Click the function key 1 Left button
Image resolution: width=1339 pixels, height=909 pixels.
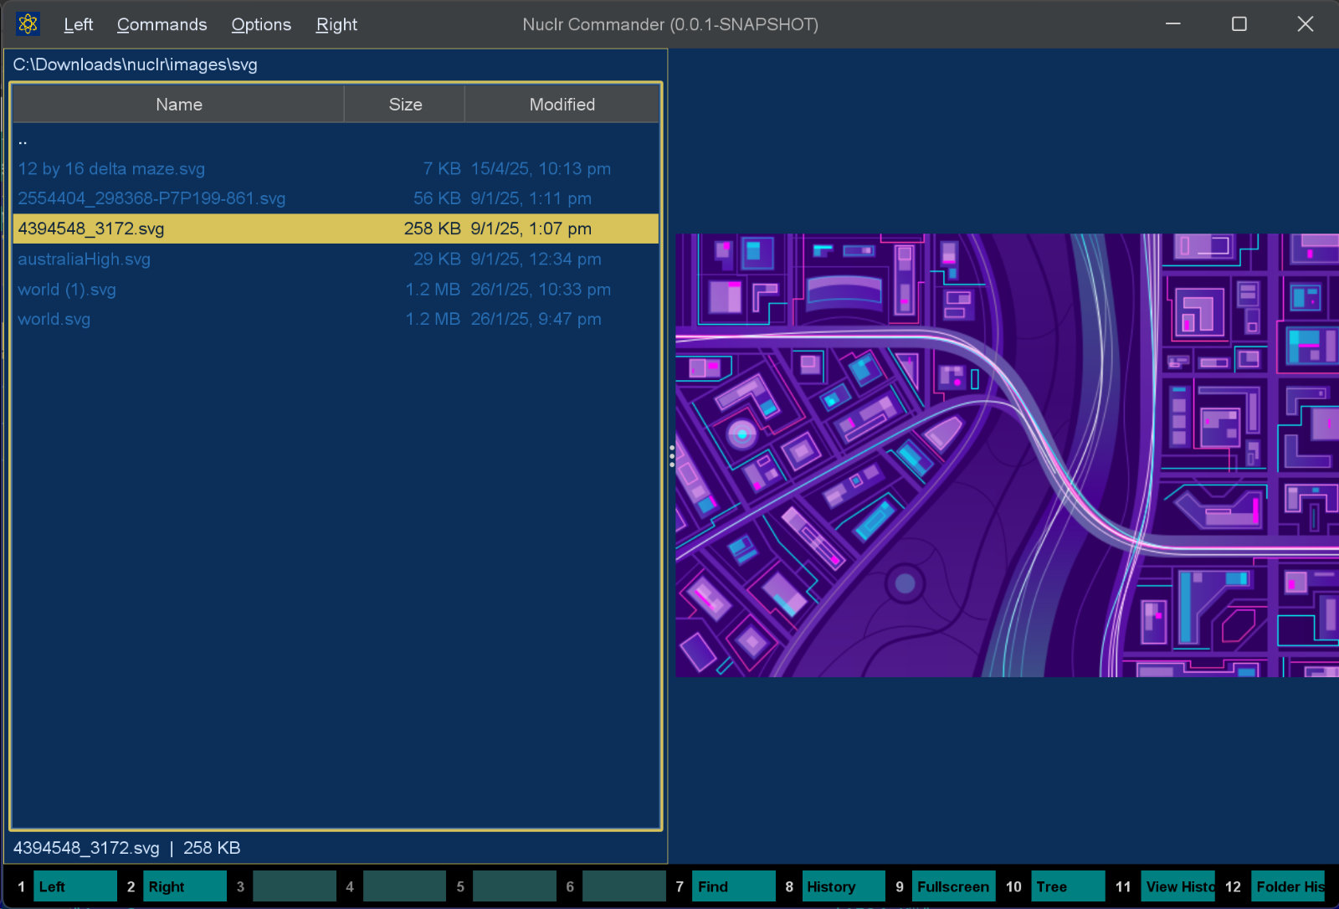tap(75, 886)
